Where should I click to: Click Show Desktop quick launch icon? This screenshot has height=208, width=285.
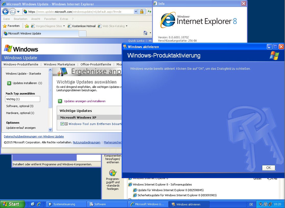coord(33,204)
